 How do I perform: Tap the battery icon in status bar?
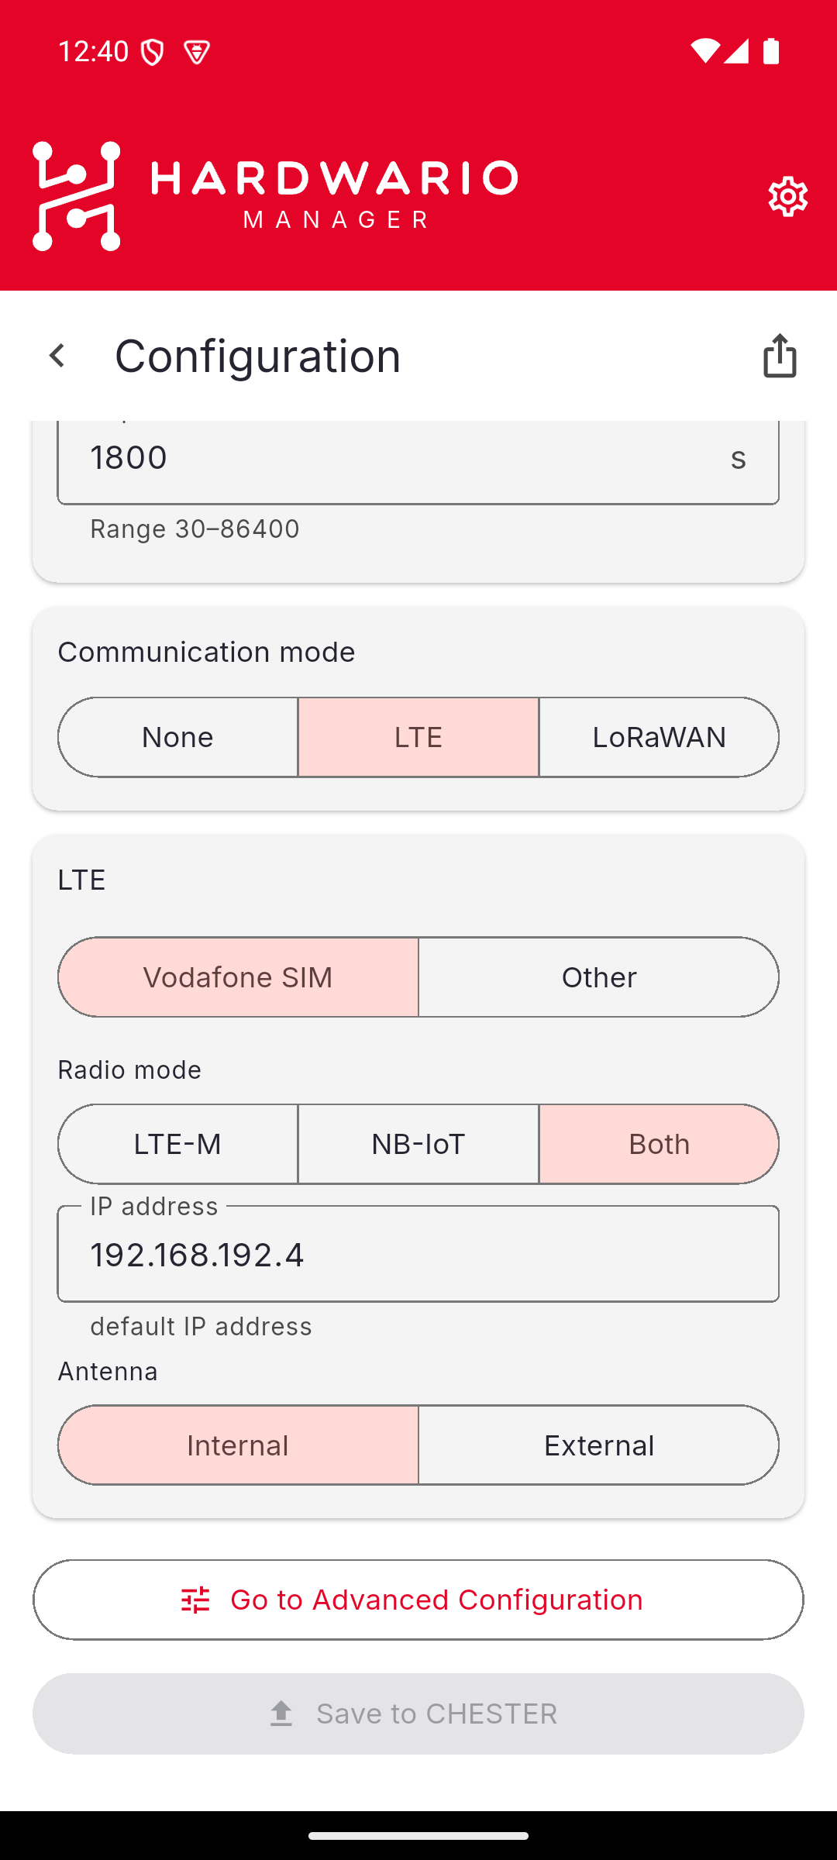[771, 51]
